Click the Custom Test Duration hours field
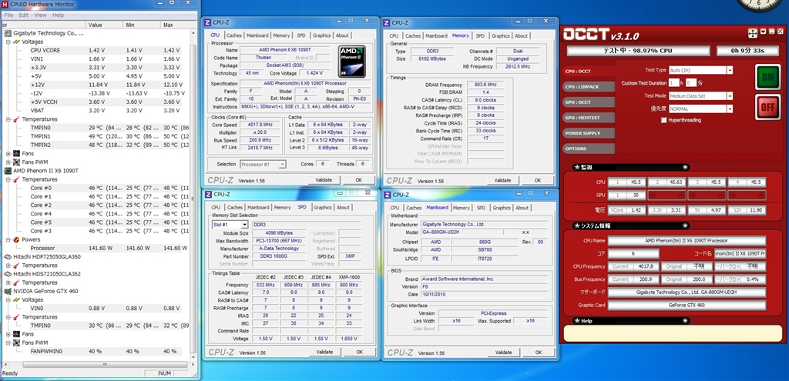 pyautogui.click(x=675, y=82)
